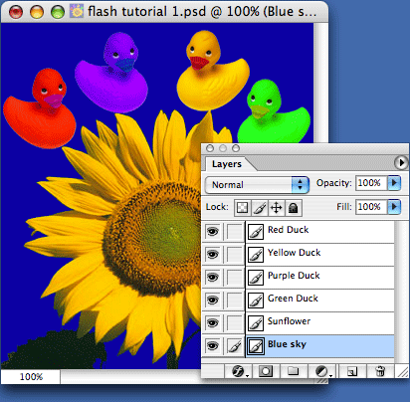Select the Layers tab
The image size is (410, 402).
227,164
